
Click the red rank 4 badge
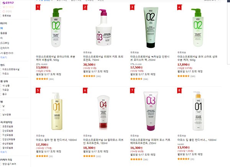(179, 7)
